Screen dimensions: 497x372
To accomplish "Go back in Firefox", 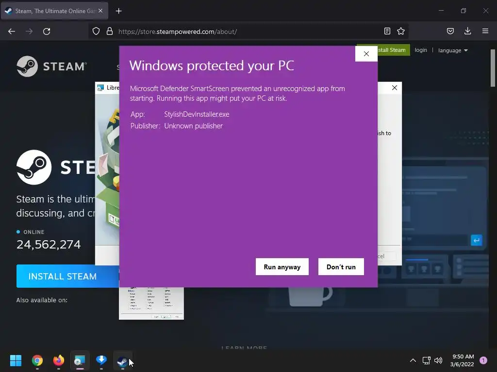I will pos(12,31).
